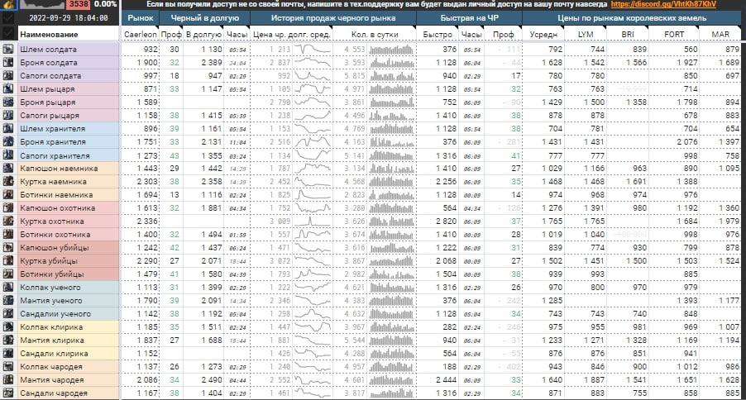Click the gold bag icon in top-left corner

(x=8, y=5)
